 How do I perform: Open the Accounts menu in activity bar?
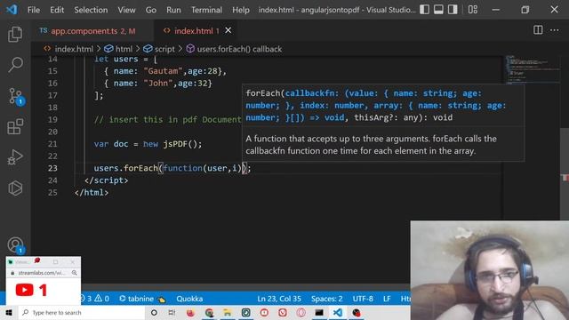pyautogui.click(x=16, y=245)
